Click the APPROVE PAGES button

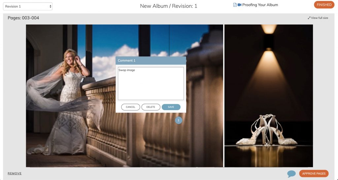click(x=314, y=173)
